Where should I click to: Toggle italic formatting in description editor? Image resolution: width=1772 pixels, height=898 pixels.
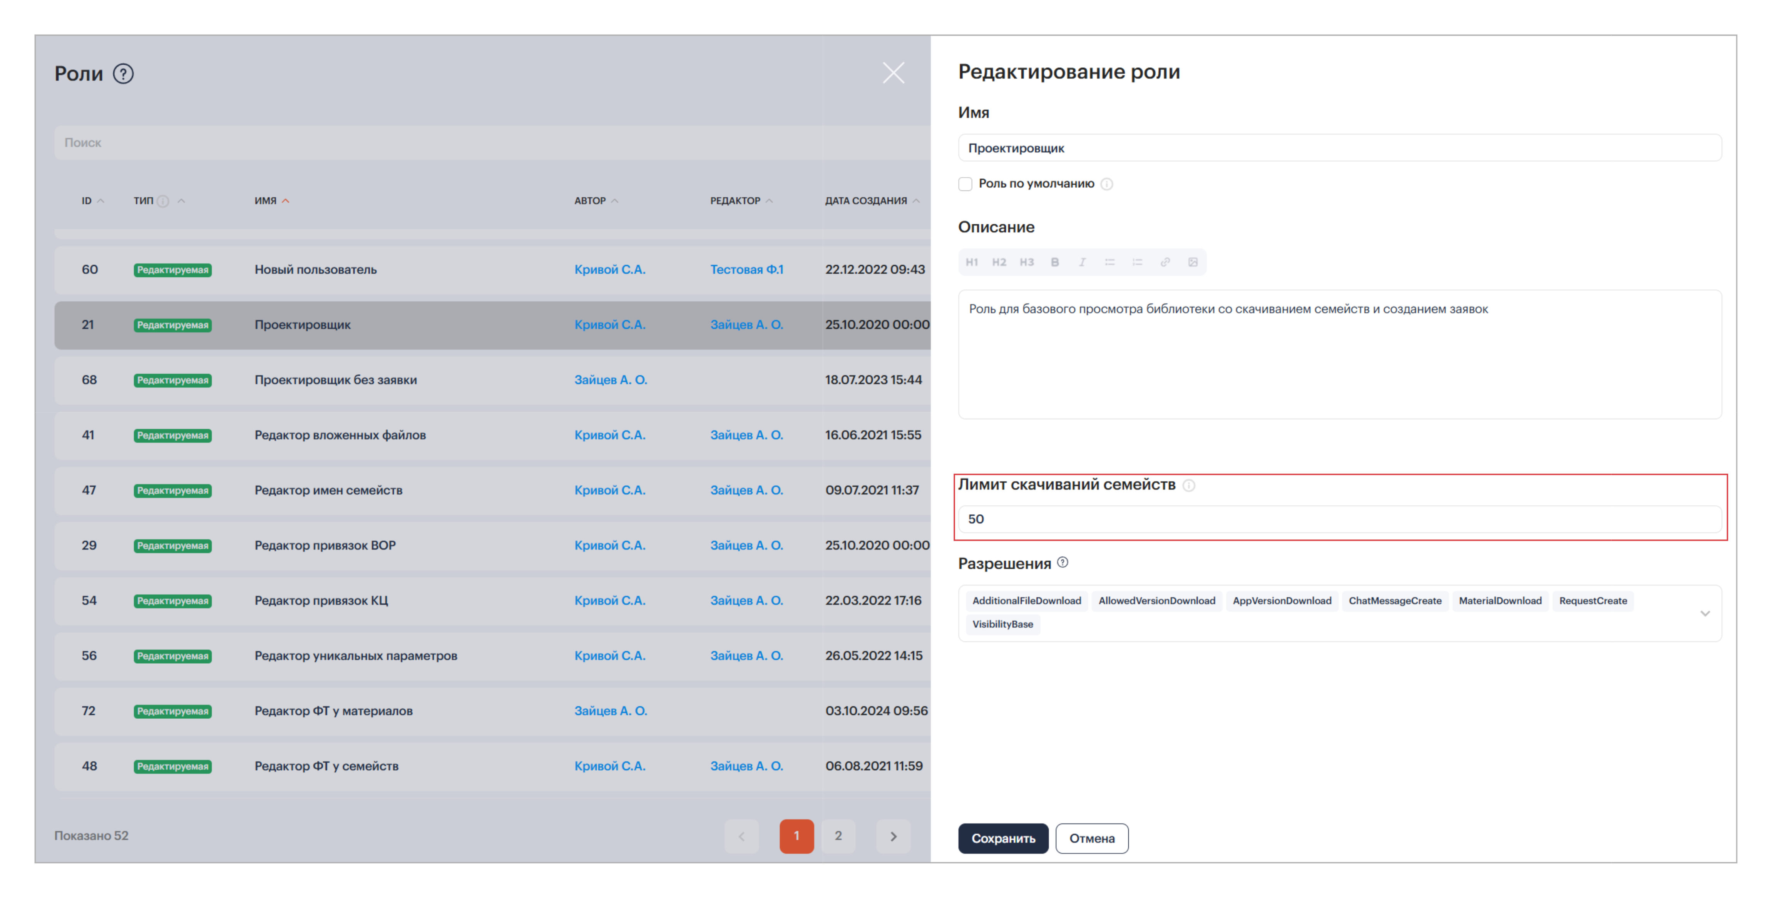pos(1082,262)
